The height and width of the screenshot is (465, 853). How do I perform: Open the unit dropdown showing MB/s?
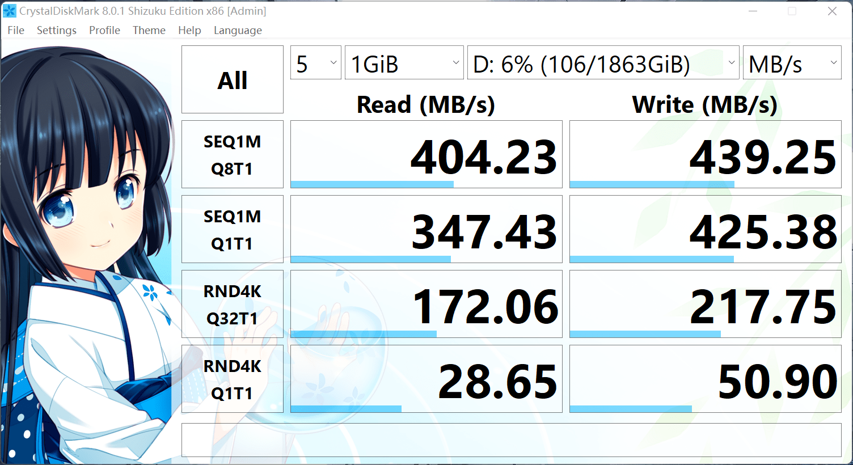[792, 62]
